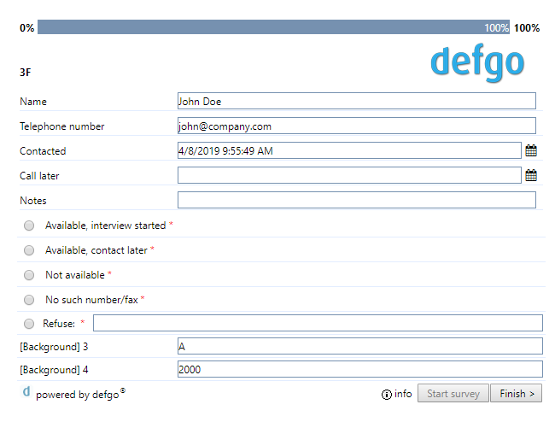Select 'Available, interview started' radio button
Viewport: 555px width, 422px height.
click(29, 226)
